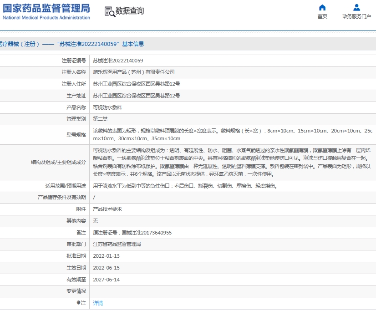Click the lightbulb icon beside 注

click(78, 303)
